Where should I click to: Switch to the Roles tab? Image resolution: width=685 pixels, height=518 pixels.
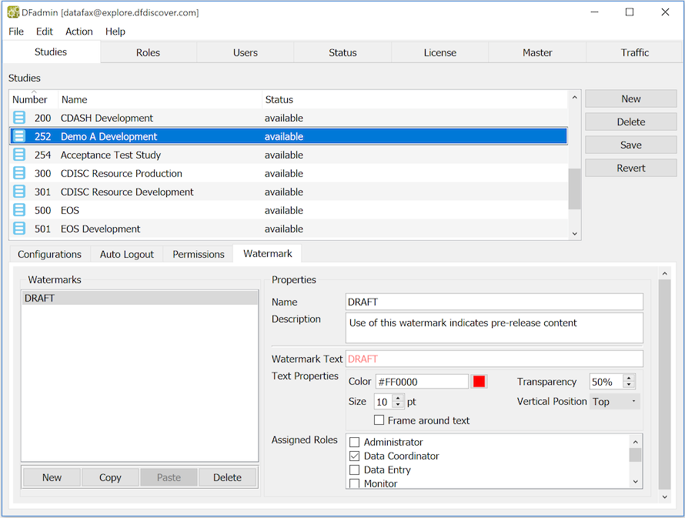tap(148, 52)
